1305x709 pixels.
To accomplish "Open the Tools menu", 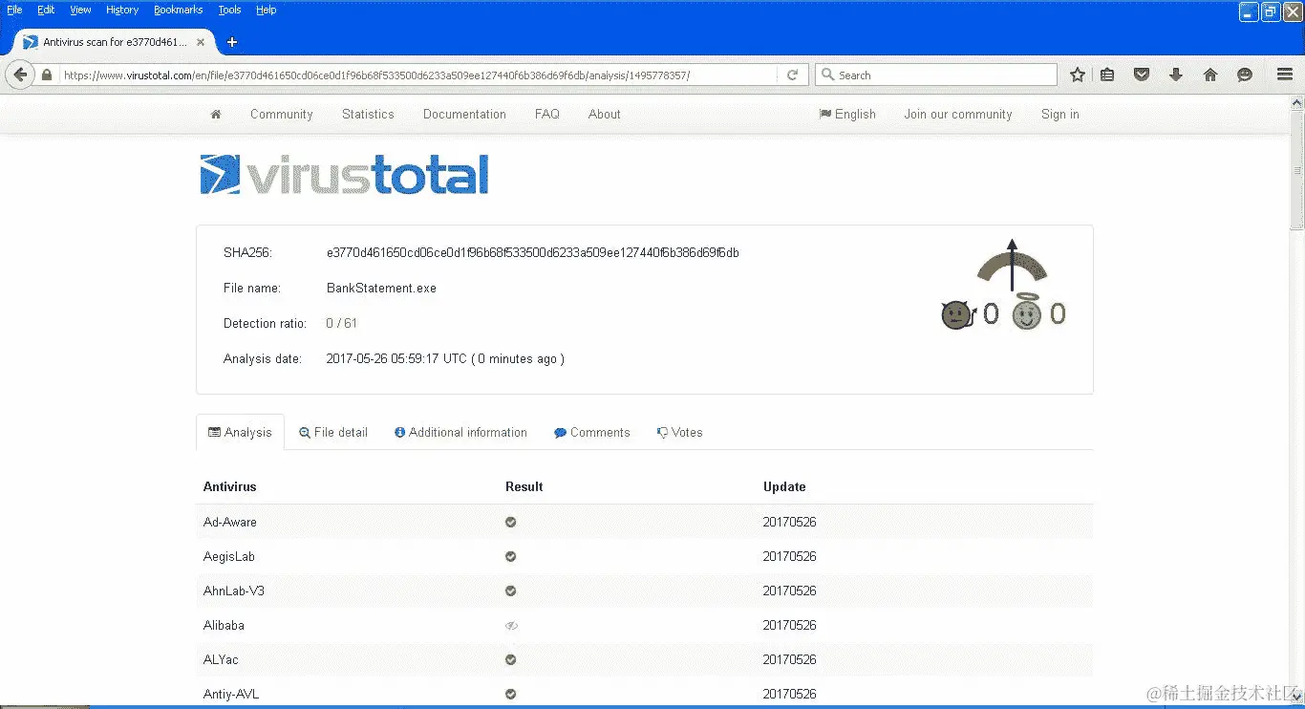I will coord(230,10).
